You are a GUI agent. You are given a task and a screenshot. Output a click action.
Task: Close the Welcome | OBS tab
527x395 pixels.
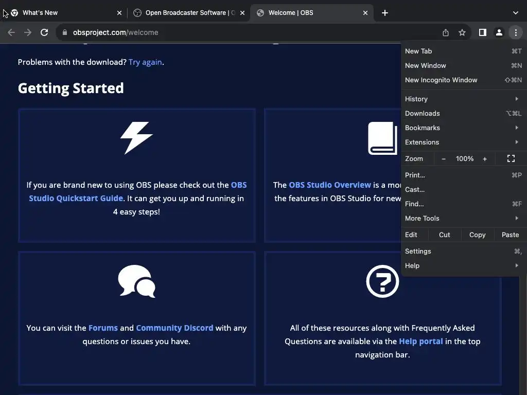pyautogui.click(x=365, y=13)
